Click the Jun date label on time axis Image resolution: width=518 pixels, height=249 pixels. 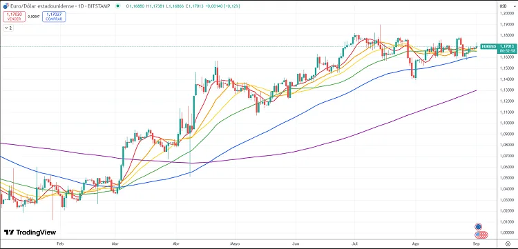point(296,243)
